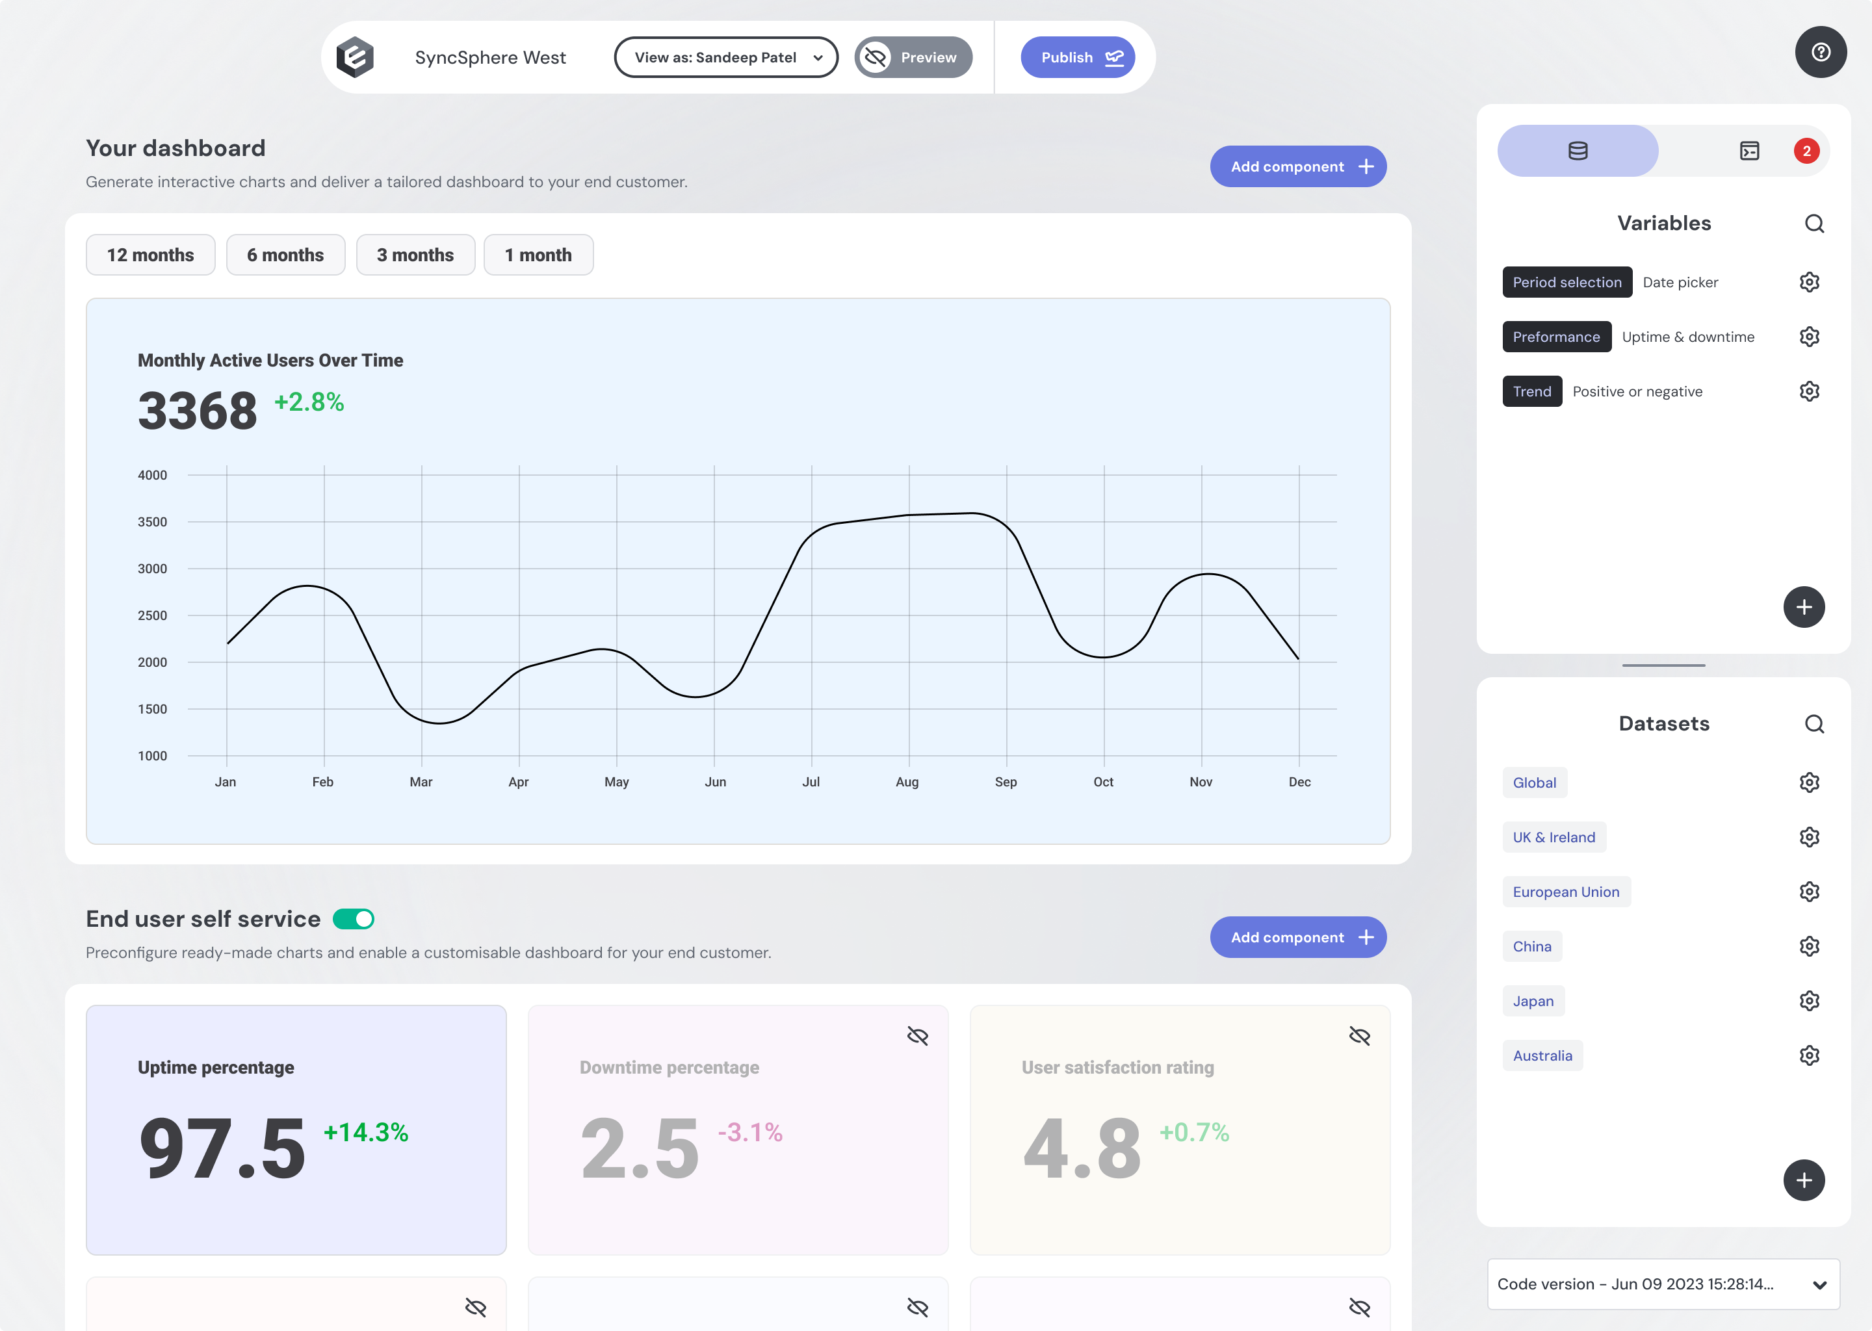Open settings gear for Trend variable
The height and width of the screenshot is (1331, 1872).
[1809, 392]
